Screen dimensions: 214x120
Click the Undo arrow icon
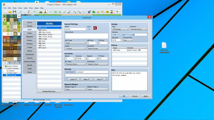(x=35, y=12)
